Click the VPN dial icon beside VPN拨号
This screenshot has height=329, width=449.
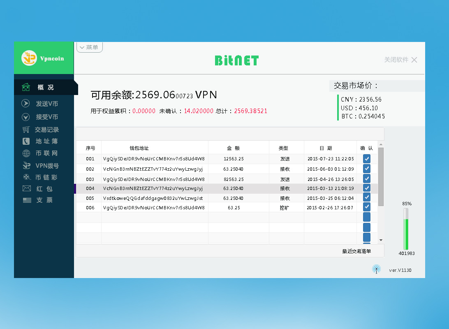(26, 165)
